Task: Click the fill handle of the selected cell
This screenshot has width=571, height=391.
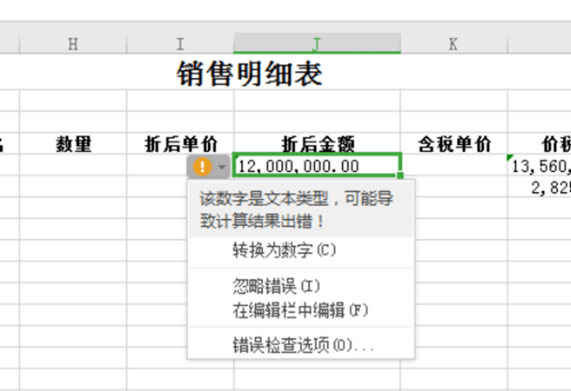Action: tap(400, 175)
